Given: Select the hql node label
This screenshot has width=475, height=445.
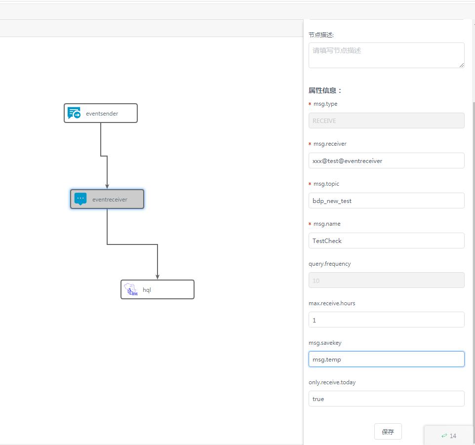Looking at the screenshot, I should pyautogui.click(x=147, y=290).
